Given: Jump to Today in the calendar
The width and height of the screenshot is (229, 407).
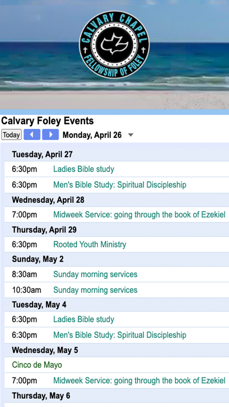Looking at the screenshot, I should point(11,134).
